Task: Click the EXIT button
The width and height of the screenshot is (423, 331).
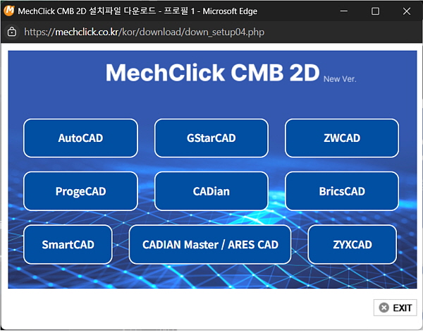Action: [x=396, y=308]
